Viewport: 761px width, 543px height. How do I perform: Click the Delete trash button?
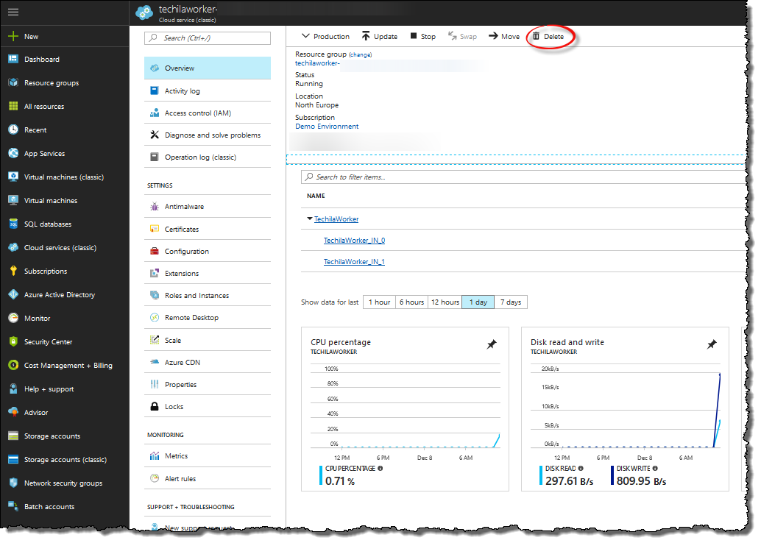pyautogui.click(x=548, y=36)
